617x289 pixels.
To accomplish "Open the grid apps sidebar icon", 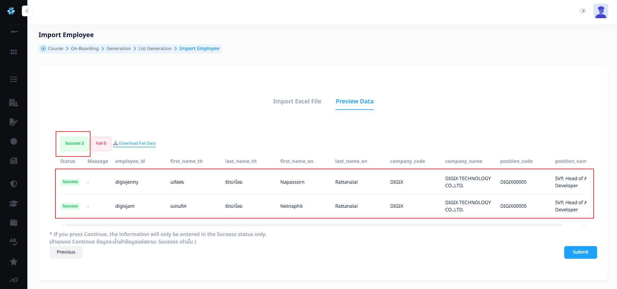I will pyautogui.click(x=14, y=52).
